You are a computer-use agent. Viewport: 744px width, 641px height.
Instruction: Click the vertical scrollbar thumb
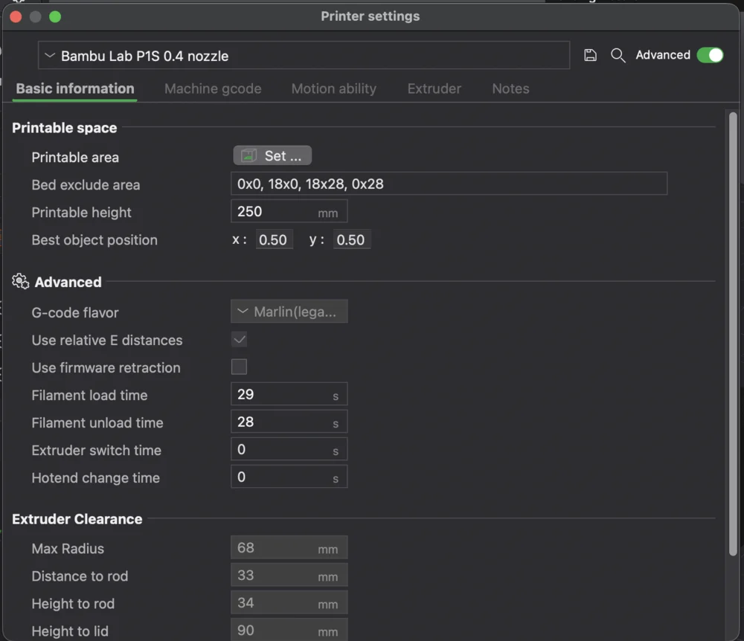(x=733, y=334)
